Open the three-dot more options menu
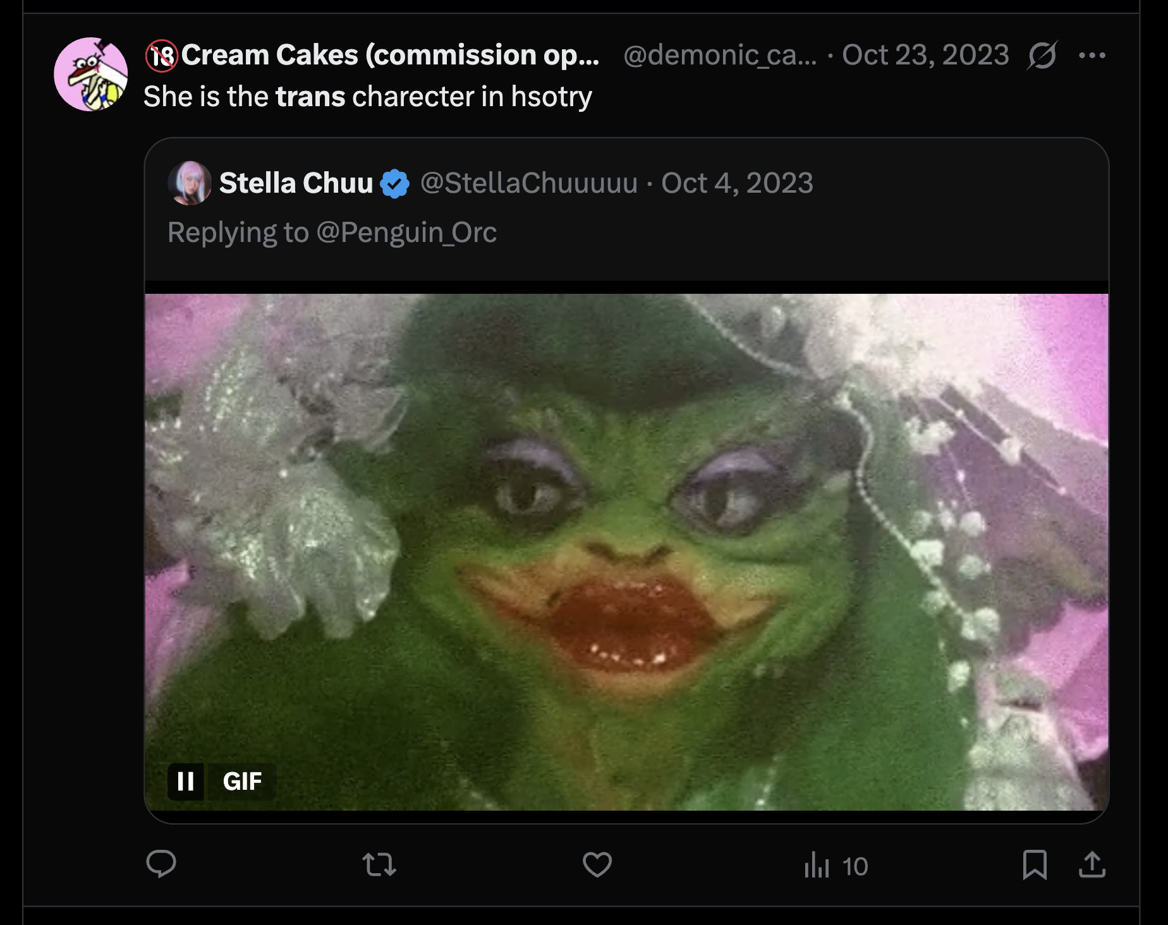Screen dimensions: 1168x925 point(1092,56)
